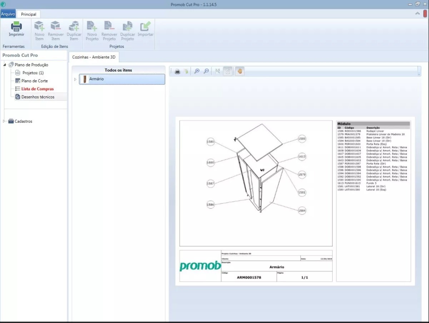Select Plano de Produção in the tree

(31, 65)
